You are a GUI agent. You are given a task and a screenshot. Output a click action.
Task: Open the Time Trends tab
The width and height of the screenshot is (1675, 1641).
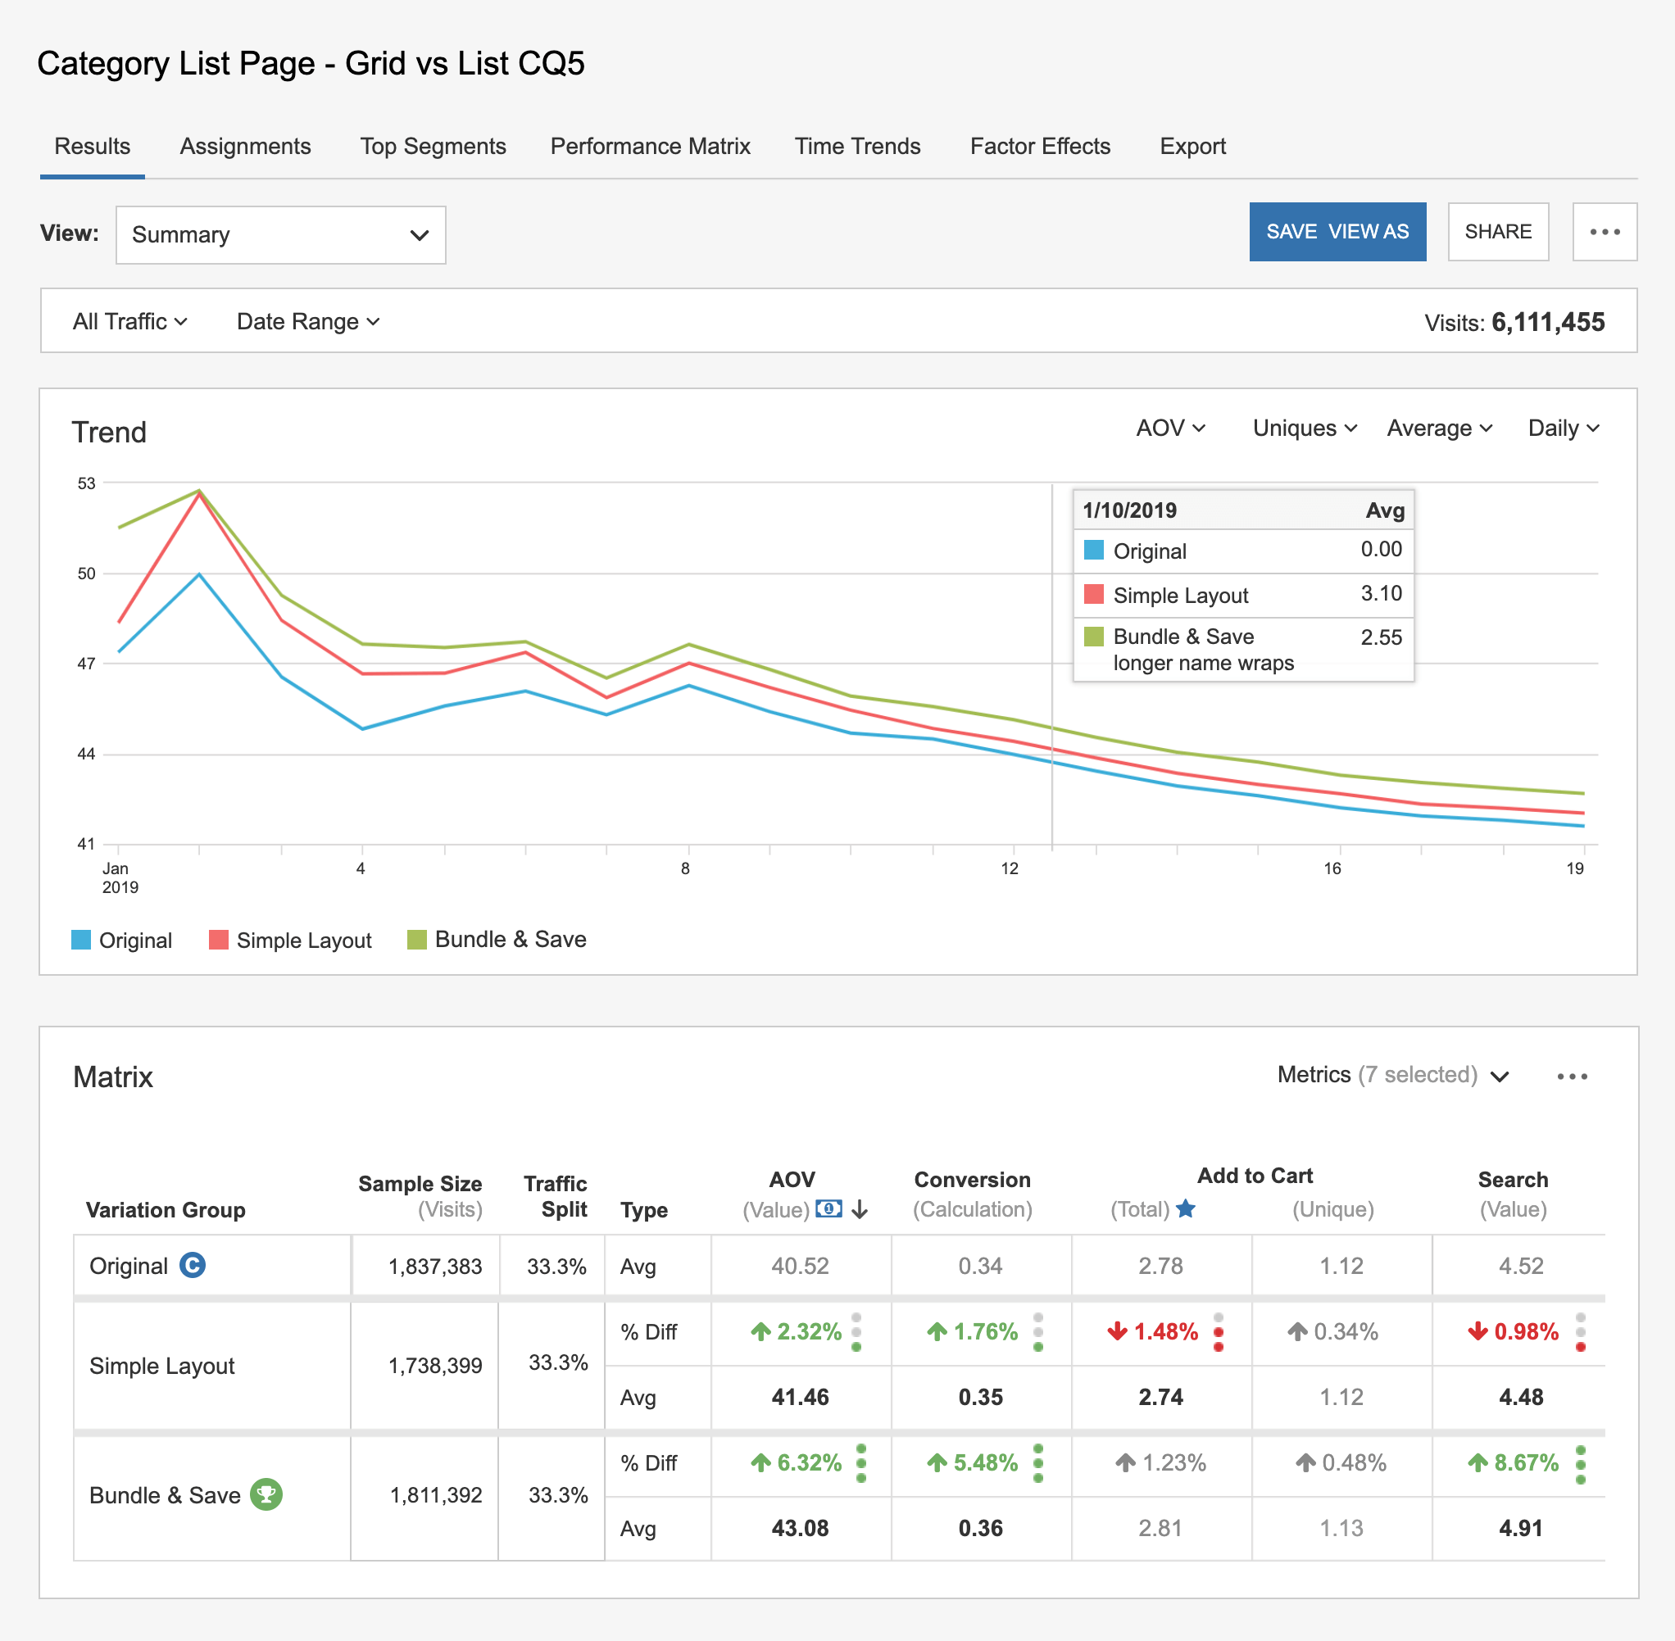[x=857, y=146]
